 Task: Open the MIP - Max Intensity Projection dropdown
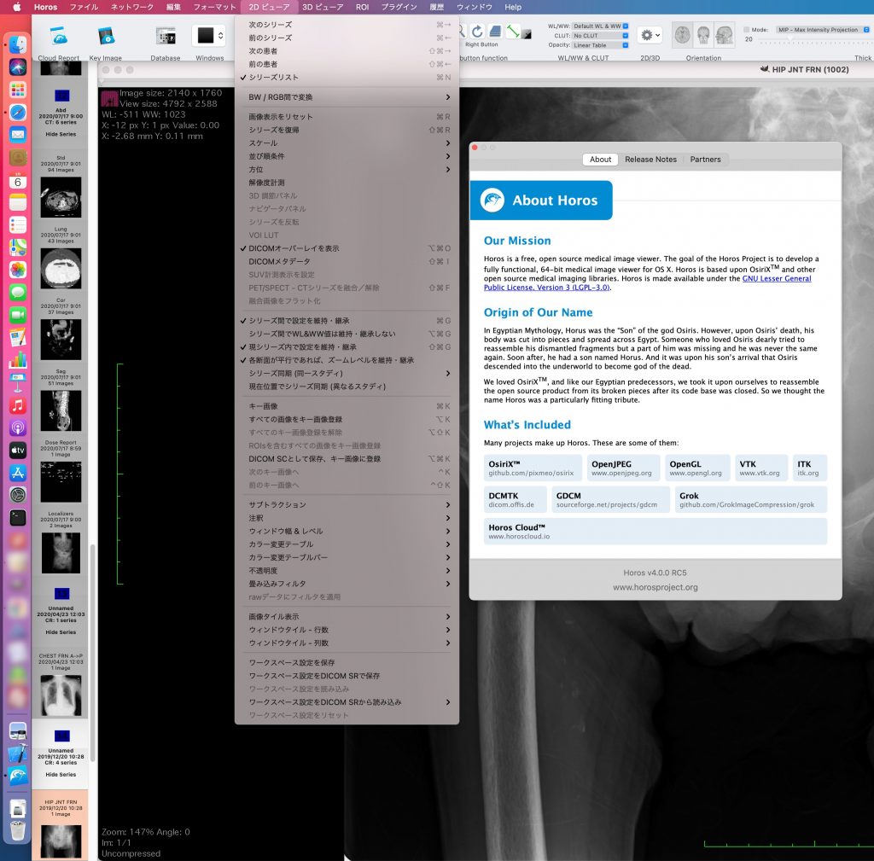tap(823, 30)
